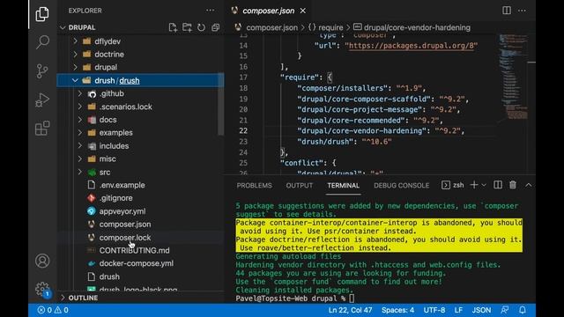This screenshot has width=564, height=317.
Task: Switch to the TERMINAL panel tab
Action: [343, 186]
